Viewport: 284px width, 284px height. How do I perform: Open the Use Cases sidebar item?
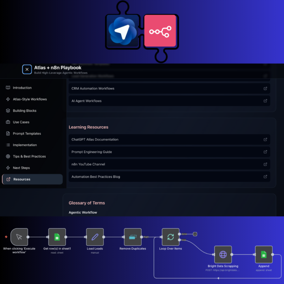(x=21, y=122)
